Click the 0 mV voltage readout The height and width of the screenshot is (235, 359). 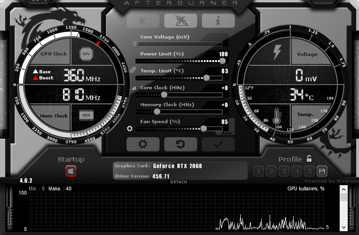pyautogui.click(x=306, y=76)
